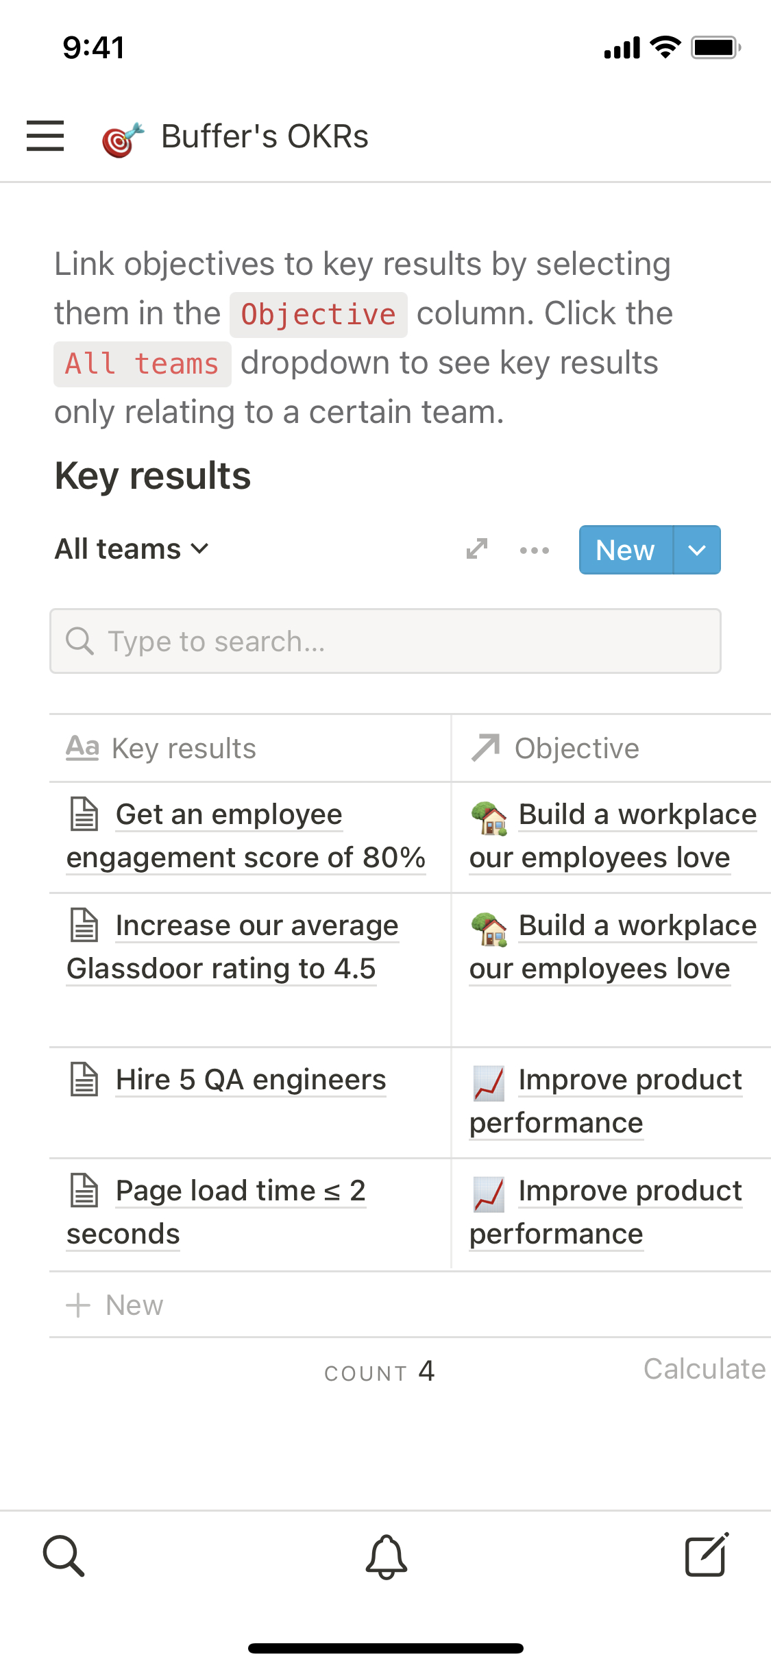Open the Objective column header
771x1670 pixels.
coord(576,749)
